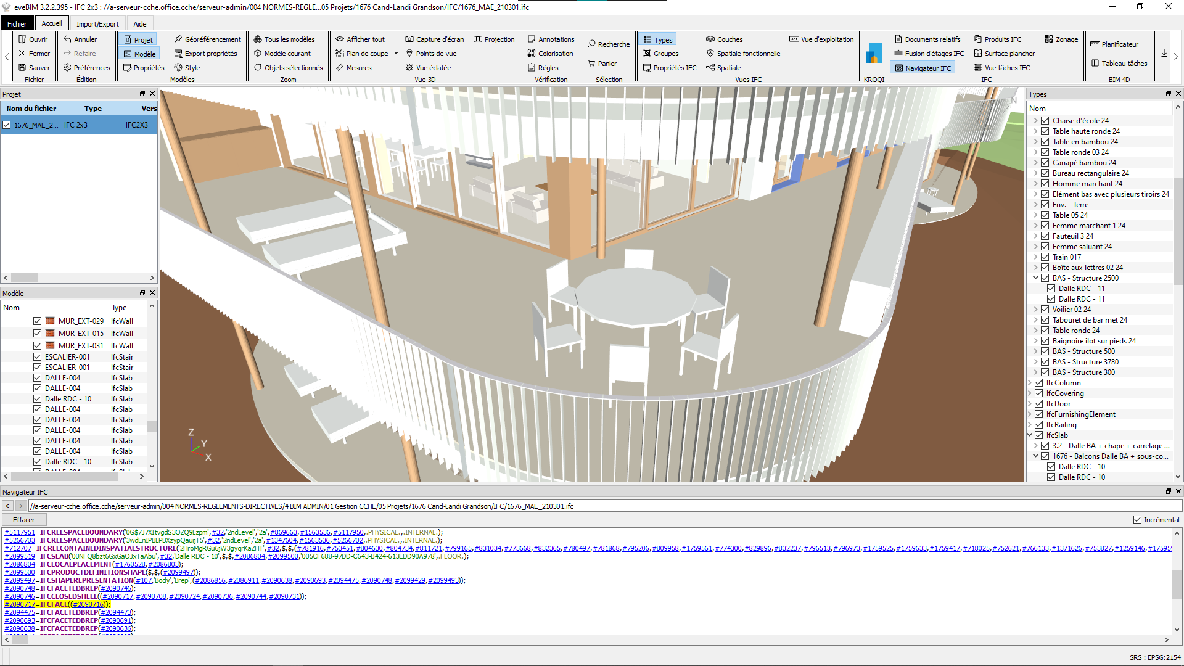Close the Types panel
Image resolution: width=1184 pixels, height=666 pixels.
1178,94
